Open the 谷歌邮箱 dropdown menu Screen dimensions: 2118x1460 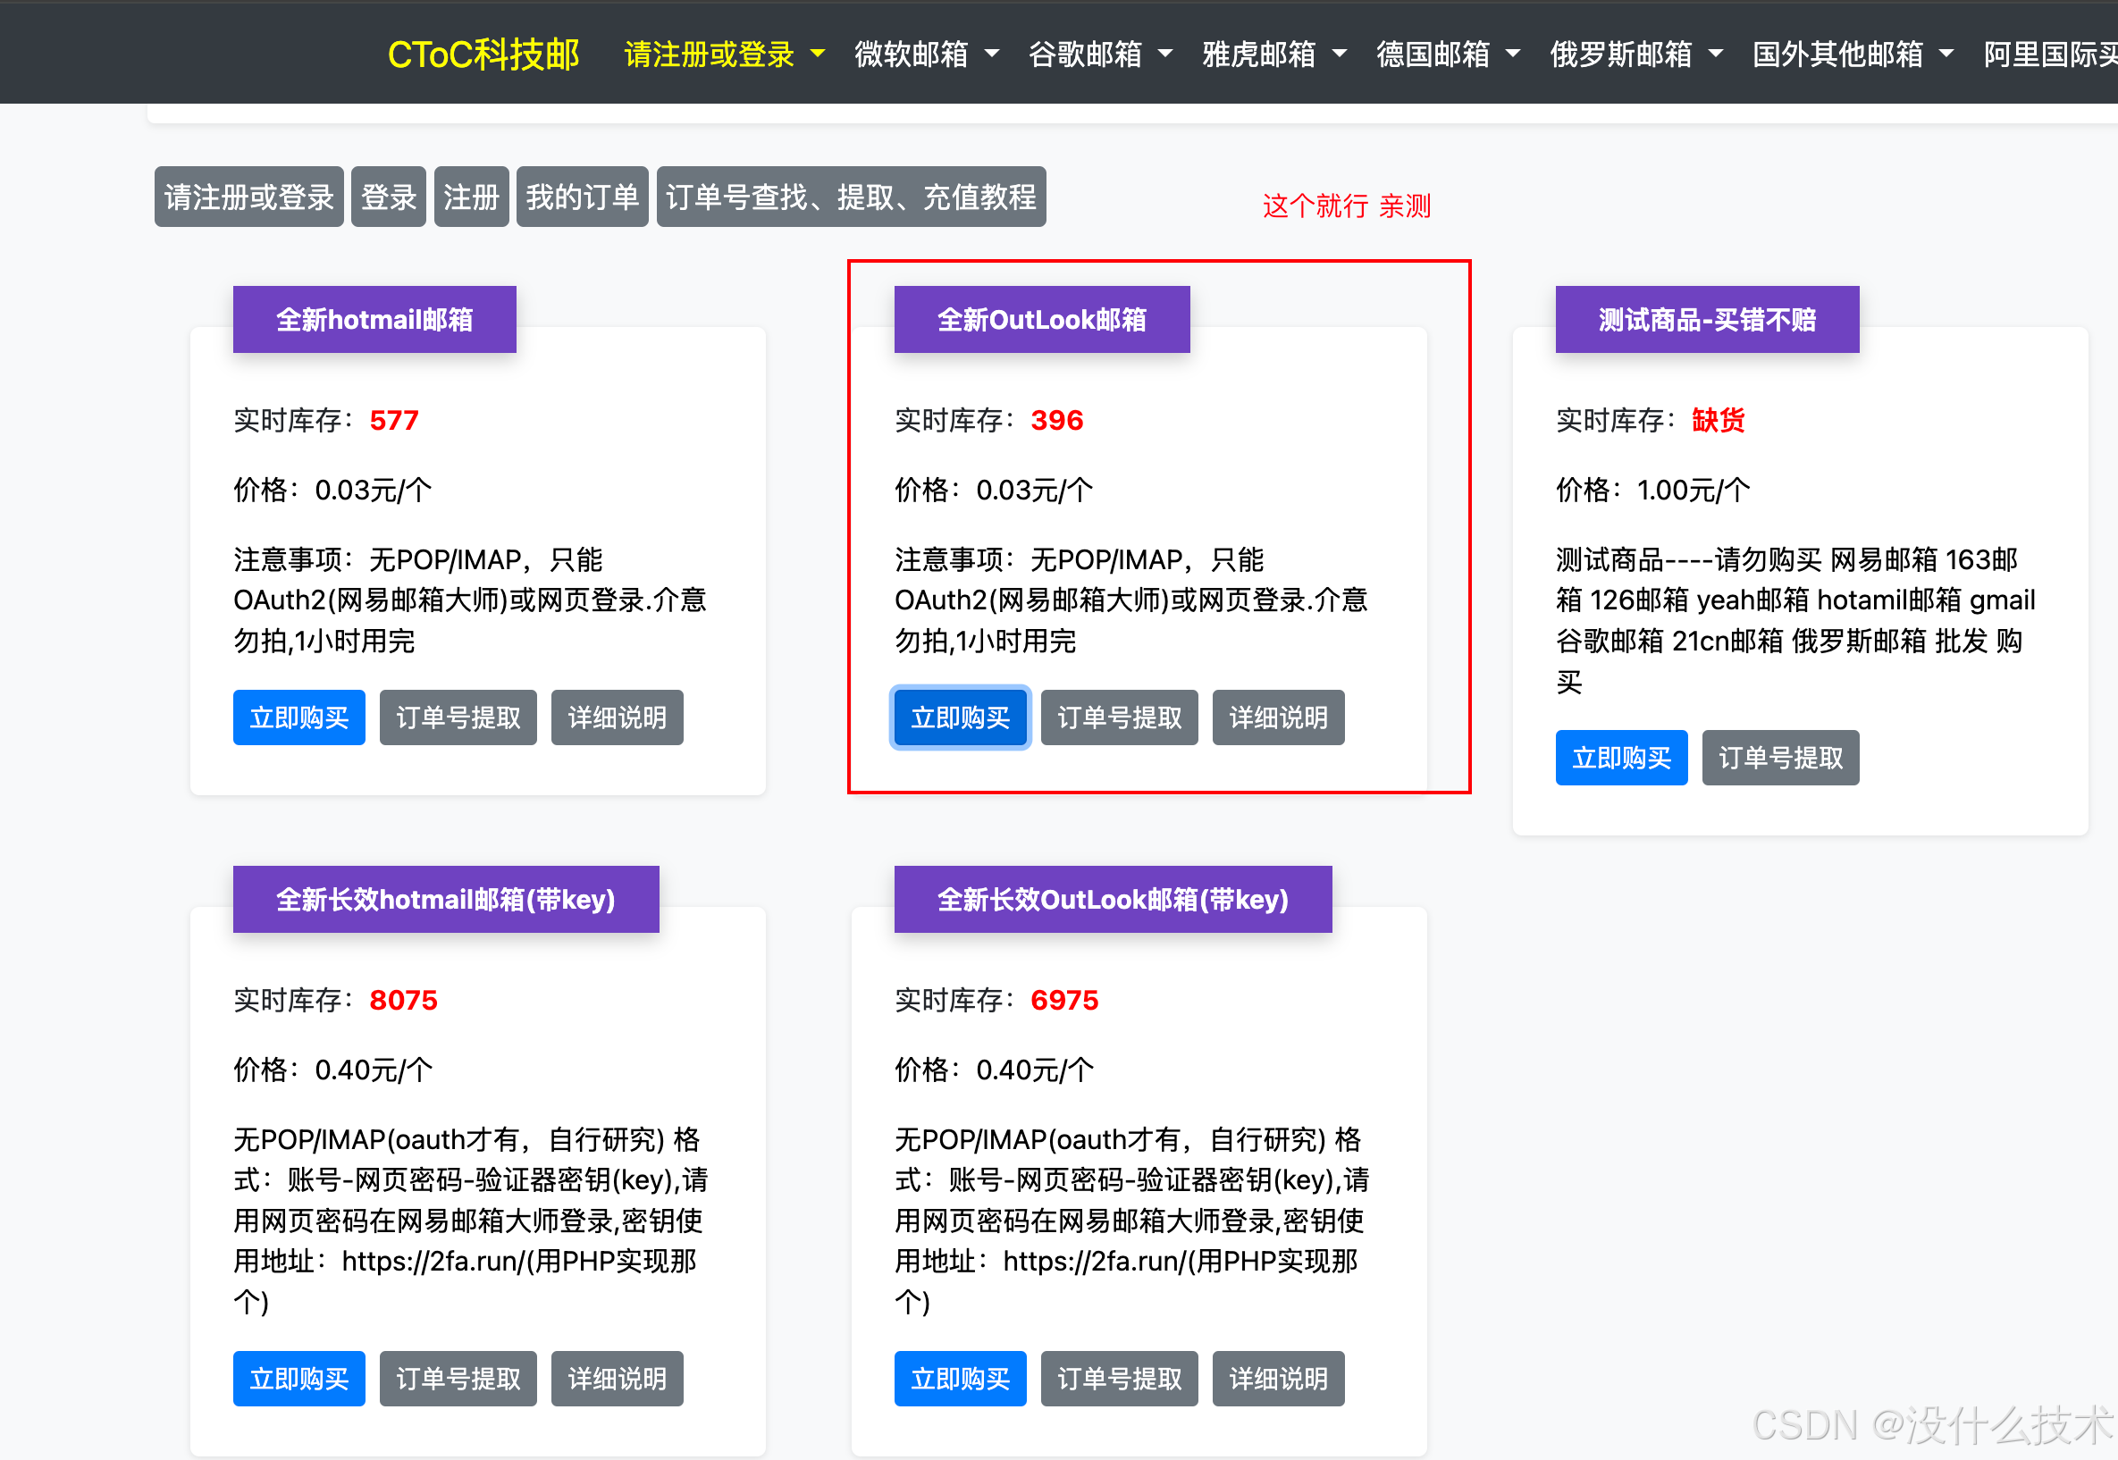pyautogui.click(x=1099, y=55)
